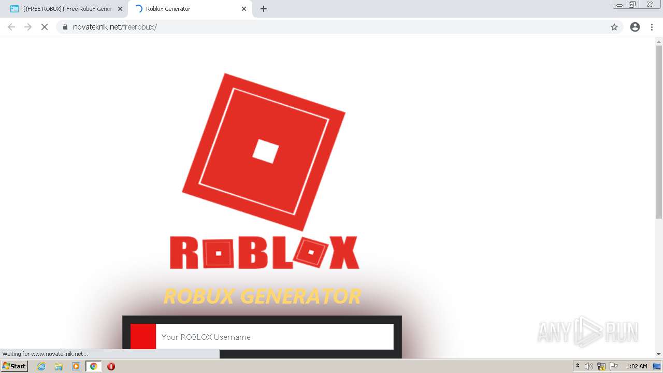This screenshot has height=373, width=663.
Task: Click the 1:02 AM clock
Action: pos(637,366)
